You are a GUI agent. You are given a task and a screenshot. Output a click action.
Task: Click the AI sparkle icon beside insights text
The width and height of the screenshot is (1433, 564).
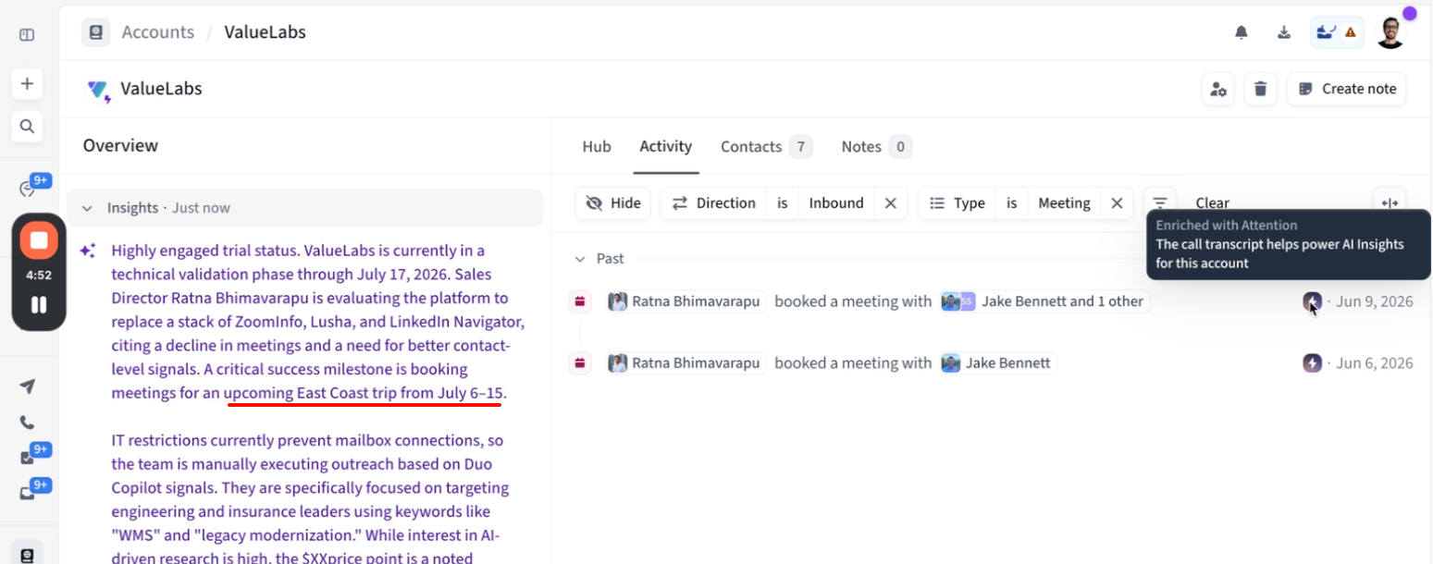[x=88, y=251]
